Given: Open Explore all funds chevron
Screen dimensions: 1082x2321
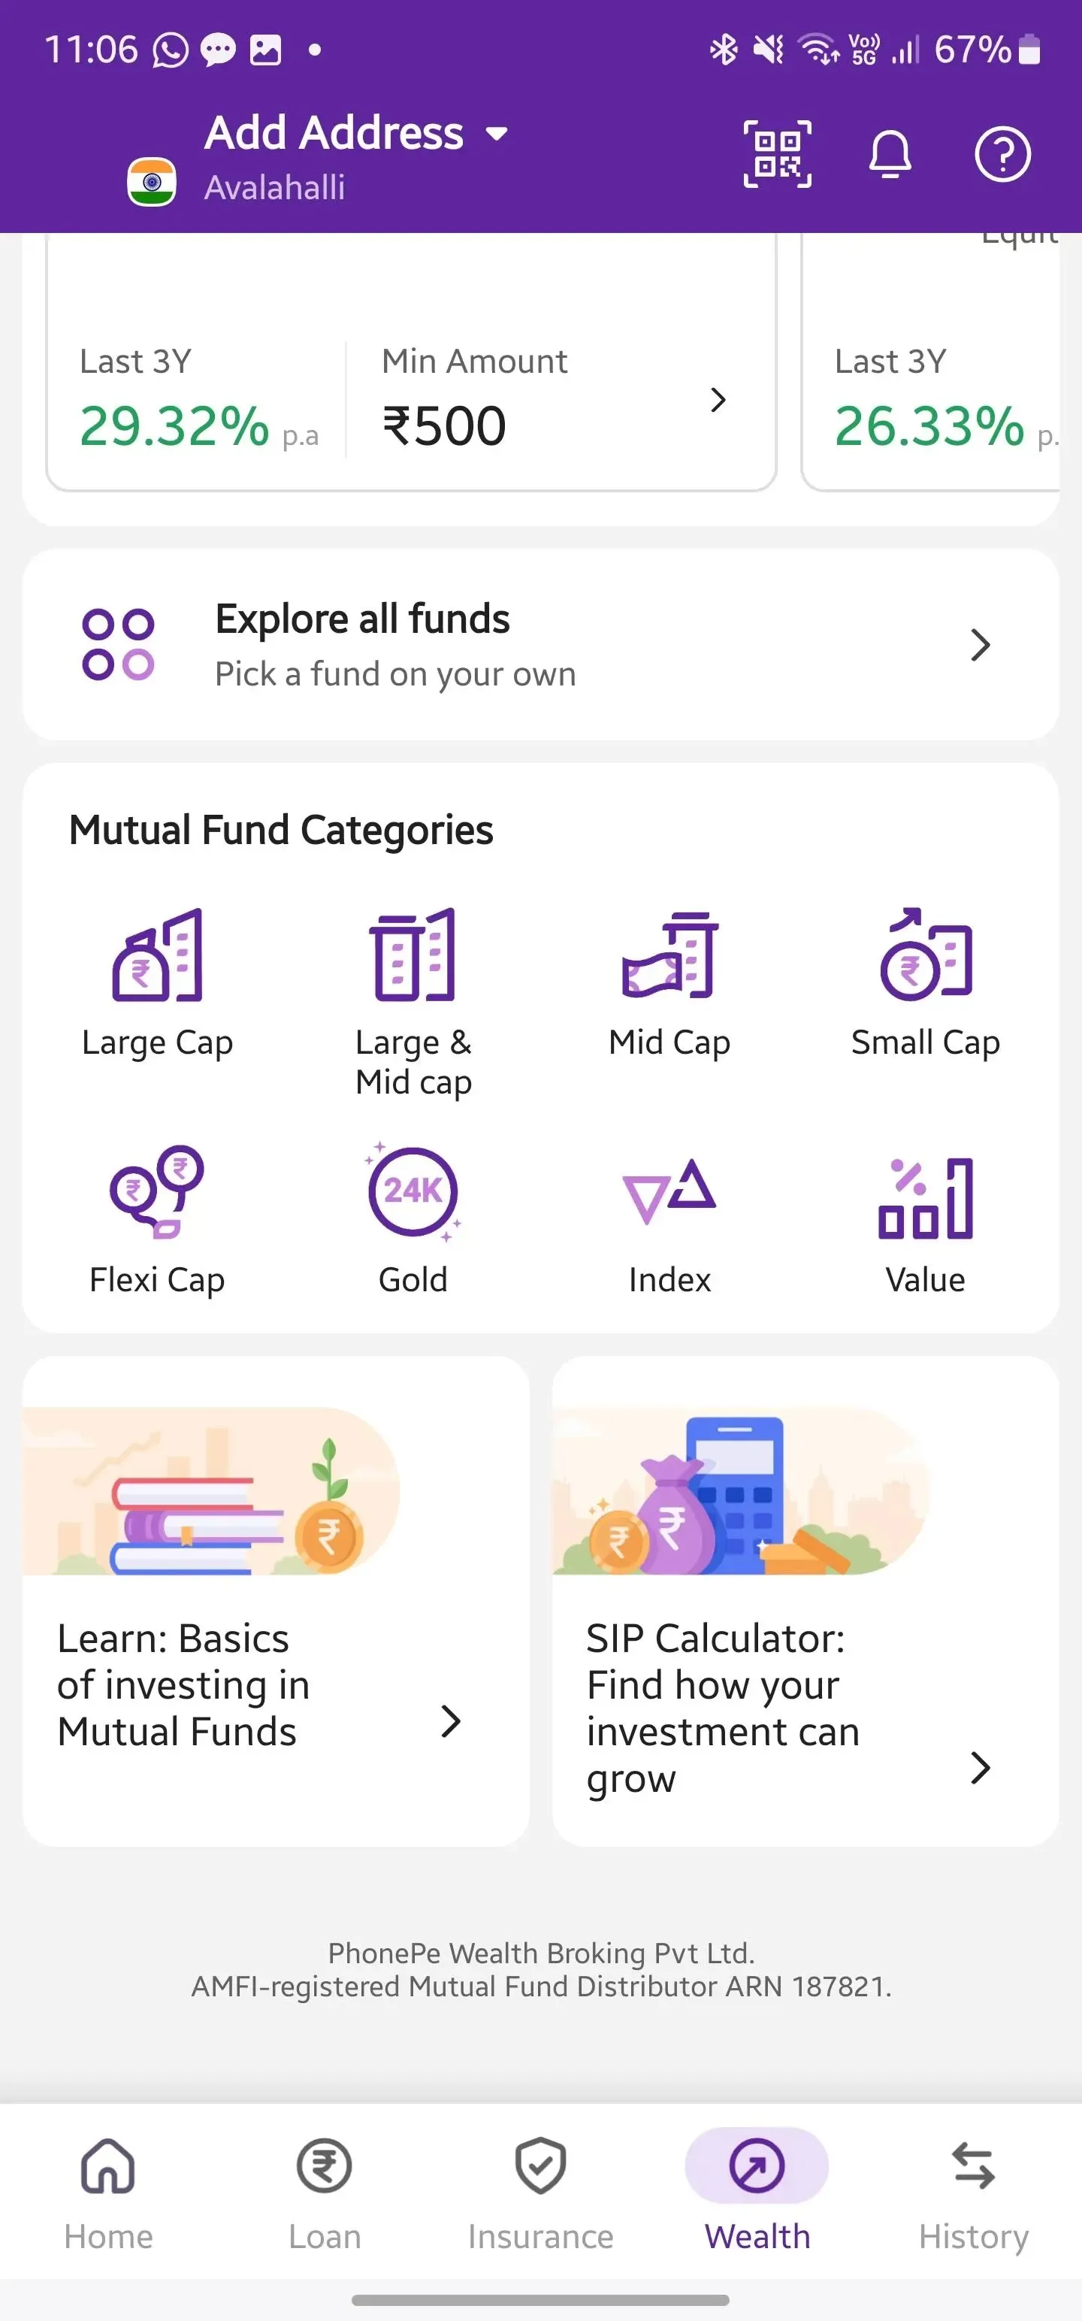Looking at the screenshot, I should click(x=981, y=645).
